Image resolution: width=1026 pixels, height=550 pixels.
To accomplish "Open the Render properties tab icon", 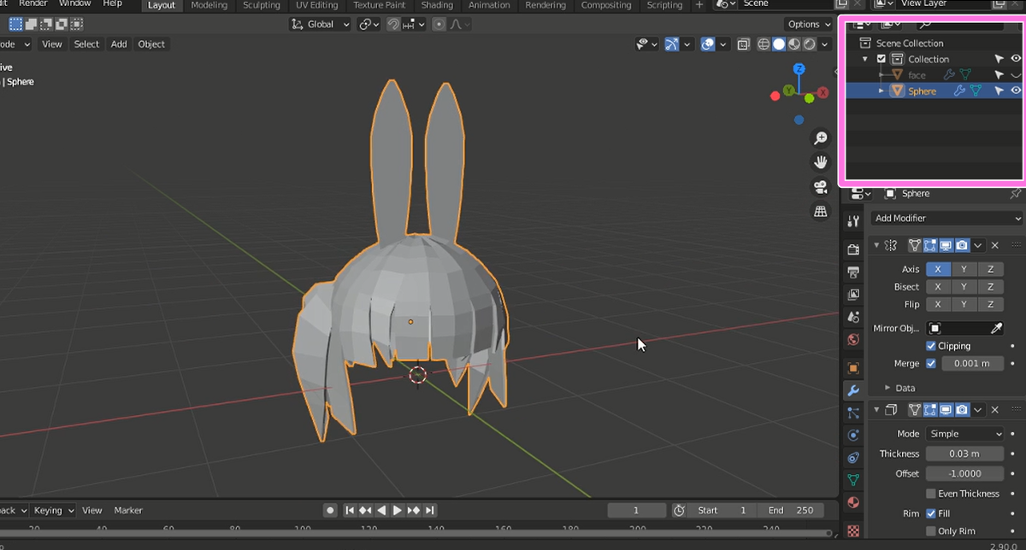I will (852, 249).
